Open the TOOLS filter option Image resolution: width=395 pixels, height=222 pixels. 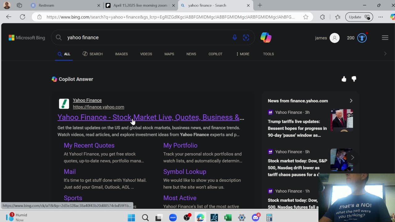pos(268,54)
